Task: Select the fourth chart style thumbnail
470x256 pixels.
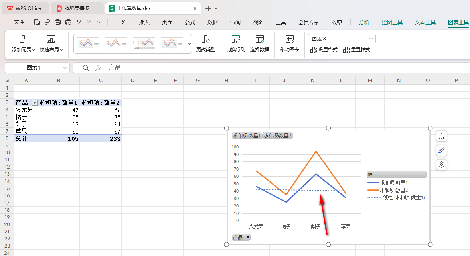Action: (172, 44)
